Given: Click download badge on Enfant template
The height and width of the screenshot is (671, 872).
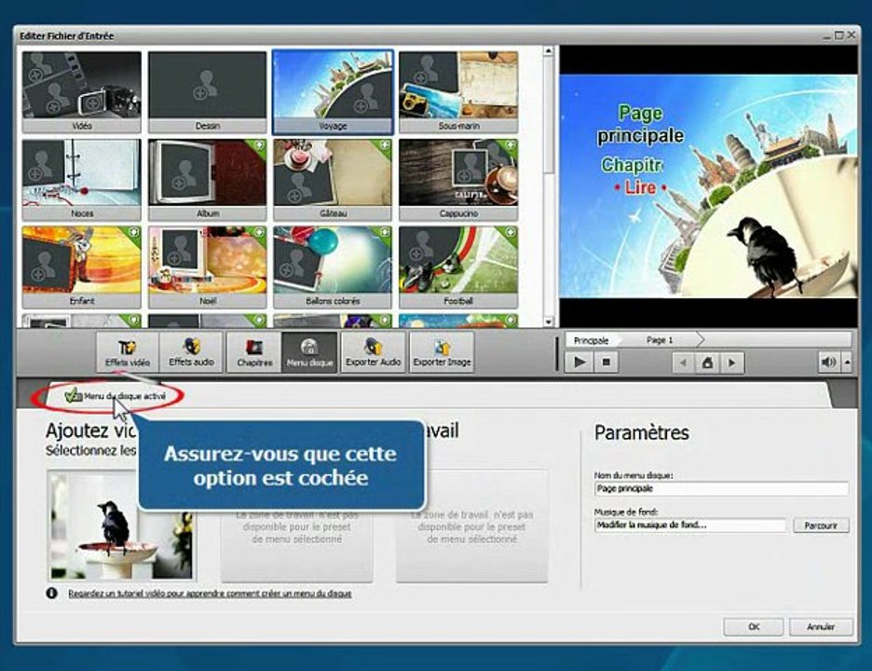Looking at the screenshot, I should coord(133,233).
